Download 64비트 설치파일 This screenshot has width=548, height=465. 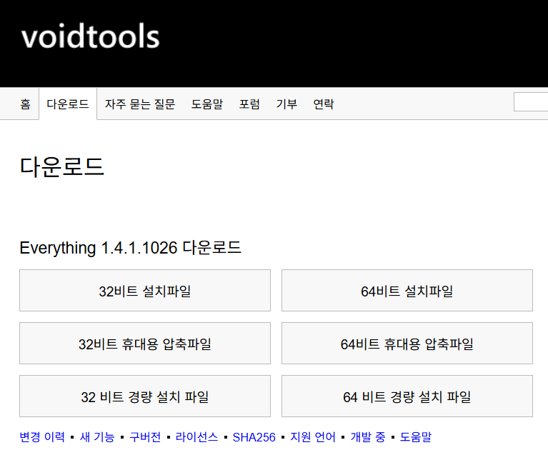click(x=407, y=290)
